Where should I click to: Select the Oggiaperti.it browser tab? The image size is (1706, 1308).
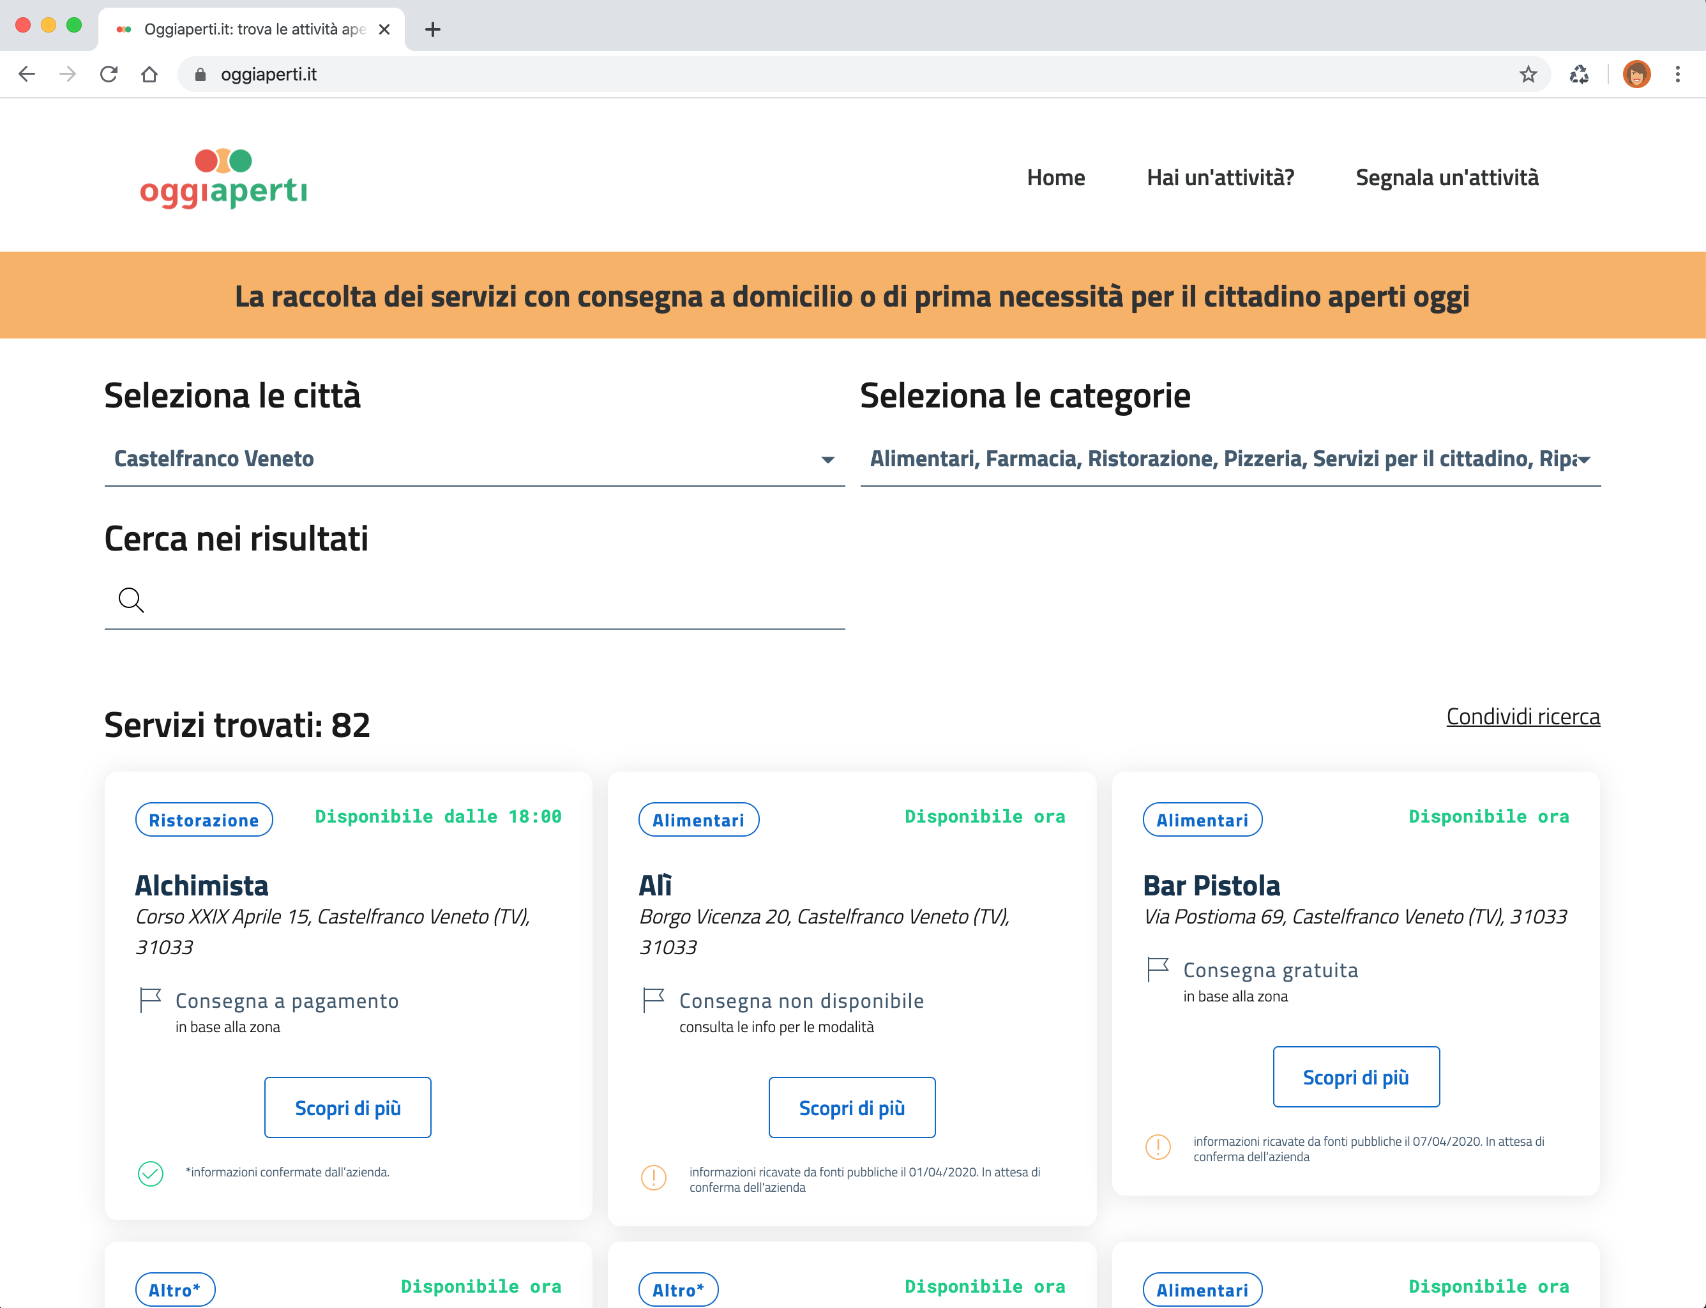(252, 29)
